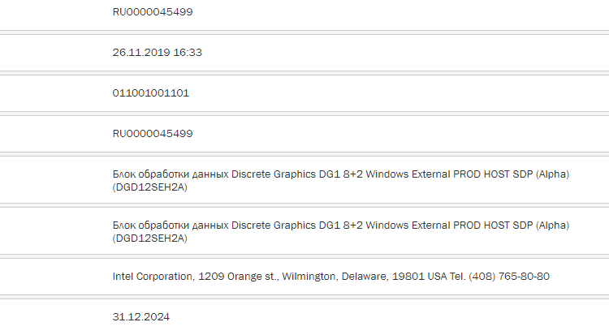Screen dimensions: 609x335
Task: Click the RU0000045499 value beneath the binary number
Action: click(152, 133)
